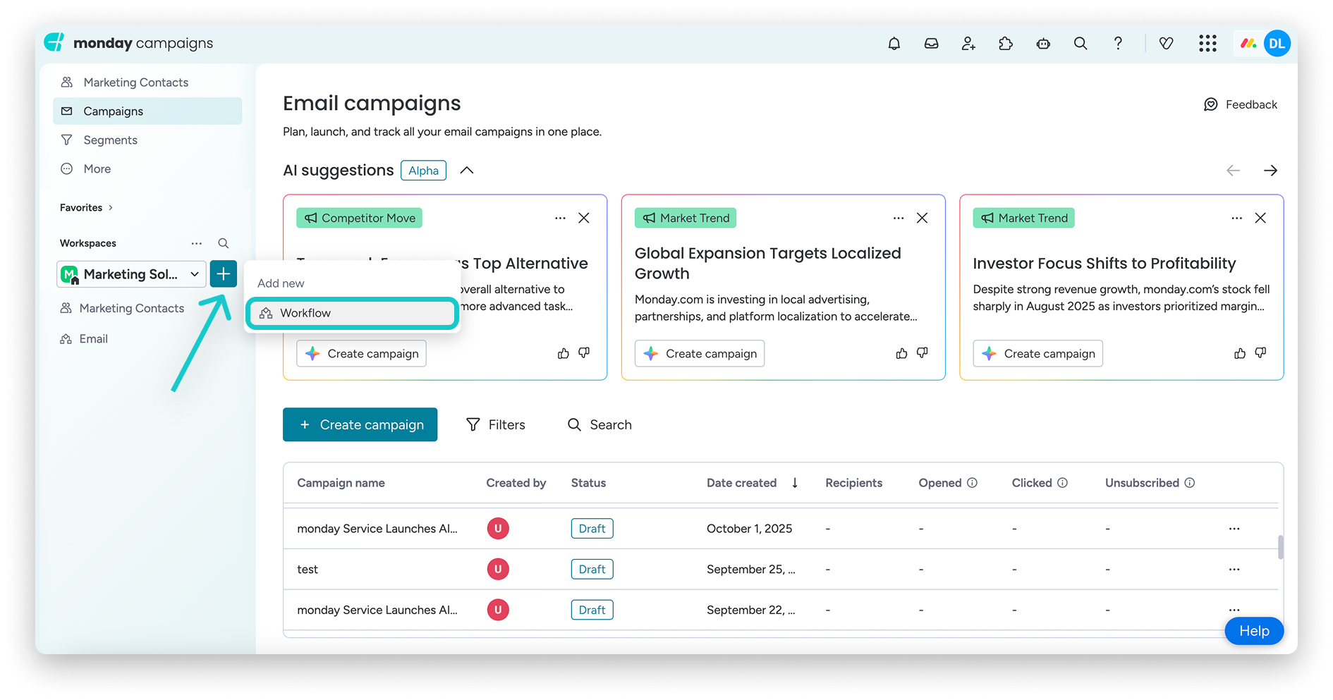This screenshot has height=700, width=1333.
Task: Open the question mark help icon
Action: click(1118, 44)
